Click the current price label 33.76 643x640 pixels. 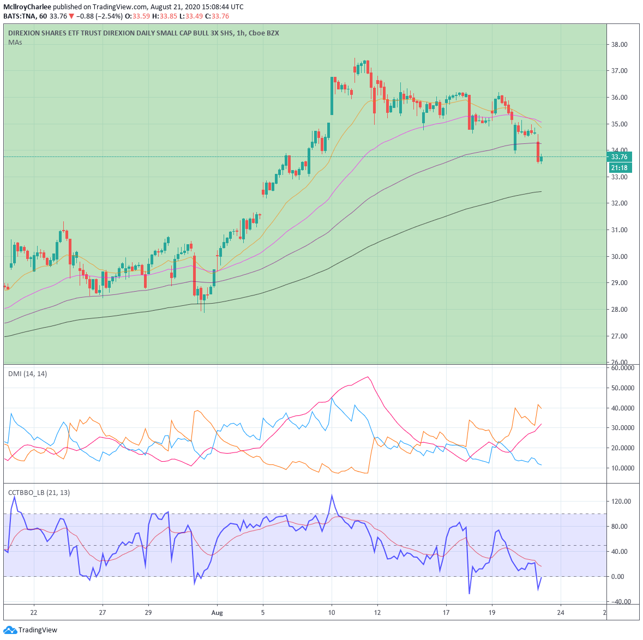coord(619,156)
